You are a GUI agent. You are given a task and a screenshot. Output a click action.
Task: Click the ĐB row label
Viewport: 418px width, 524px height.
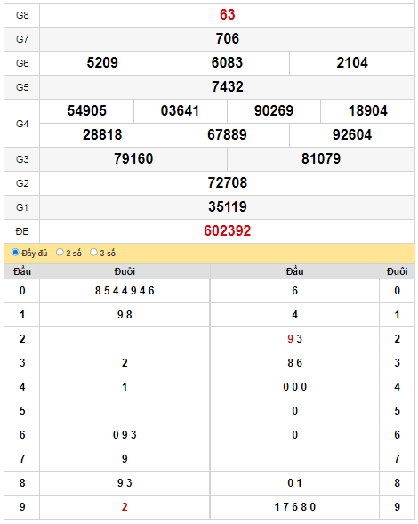(x=22, y=231)
